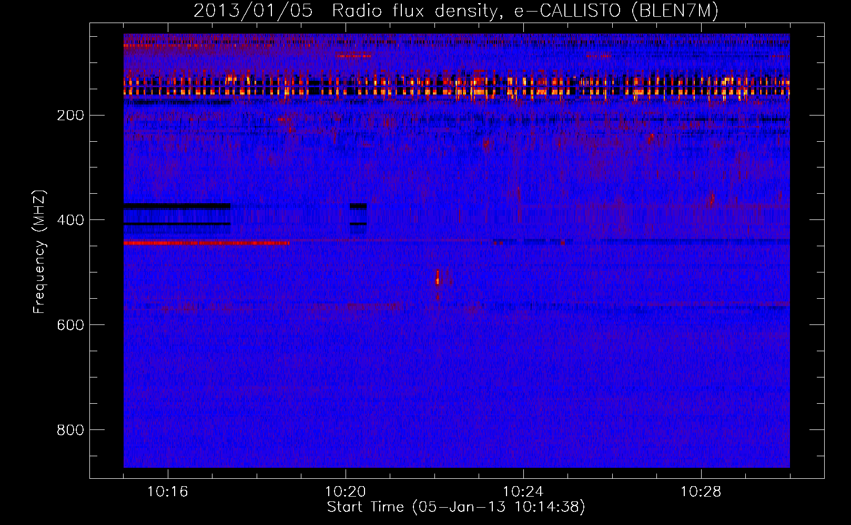851x525 pixels.
Task: Click the 10:16 time tick label
Action: click(168, 492)
